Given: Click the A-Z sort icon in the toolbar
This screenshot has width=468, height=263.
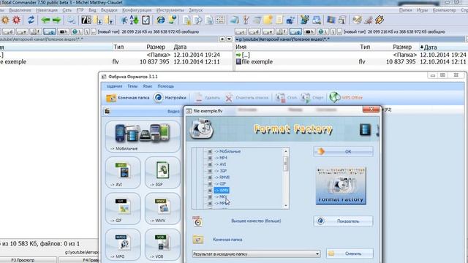Looking at the screenshot, I should (x=135, y=20).
